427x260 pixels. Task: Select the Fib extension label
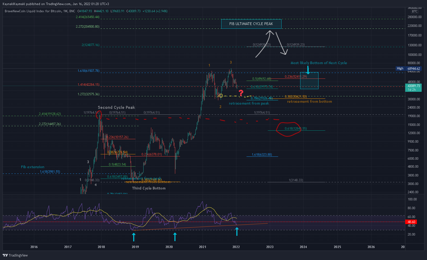tap(33, 167)
